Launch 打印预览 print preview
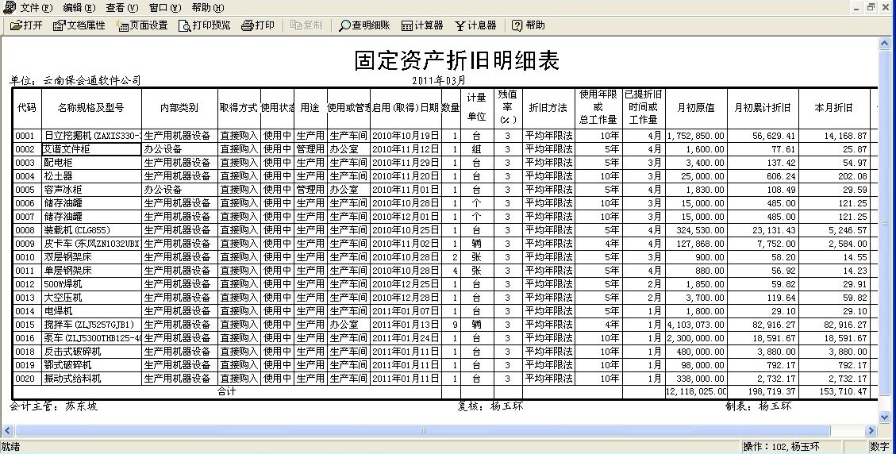This screenshot has height=454, width=896. 205,25
